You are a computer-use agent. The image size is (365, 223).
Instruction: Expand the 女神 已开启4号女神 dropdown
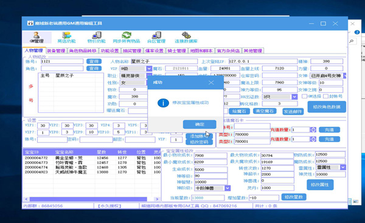click(x=345, y=75)
